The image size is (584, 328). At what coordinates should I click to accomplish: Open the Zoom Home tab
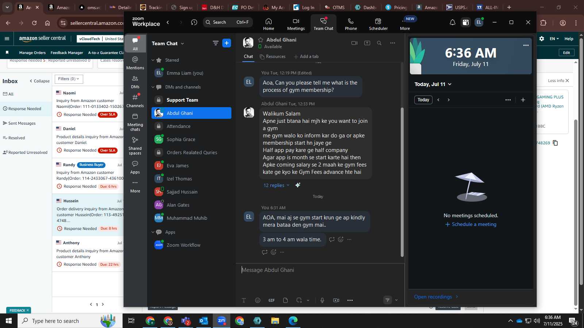coord(269,24)
